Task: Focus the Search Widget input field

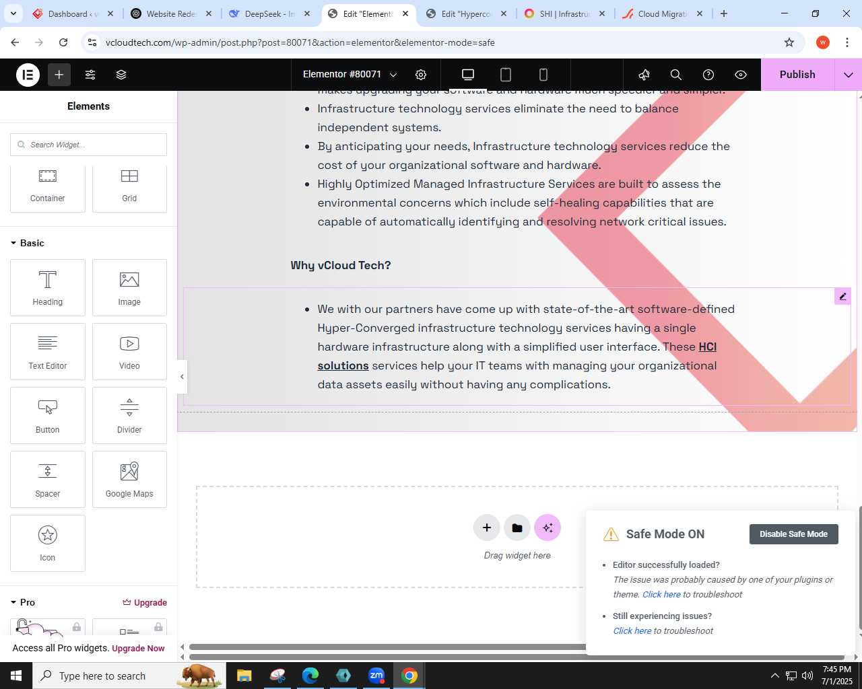Action: [x=88, y=145]
